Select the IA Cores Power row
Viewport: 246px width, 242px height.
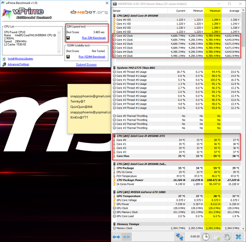click(177, 184)
